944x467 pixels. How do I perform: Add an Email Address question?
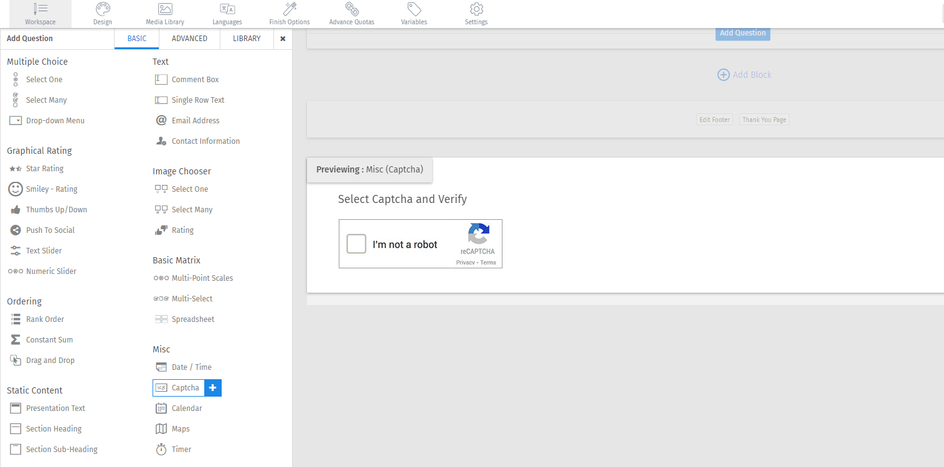(187, 121)
